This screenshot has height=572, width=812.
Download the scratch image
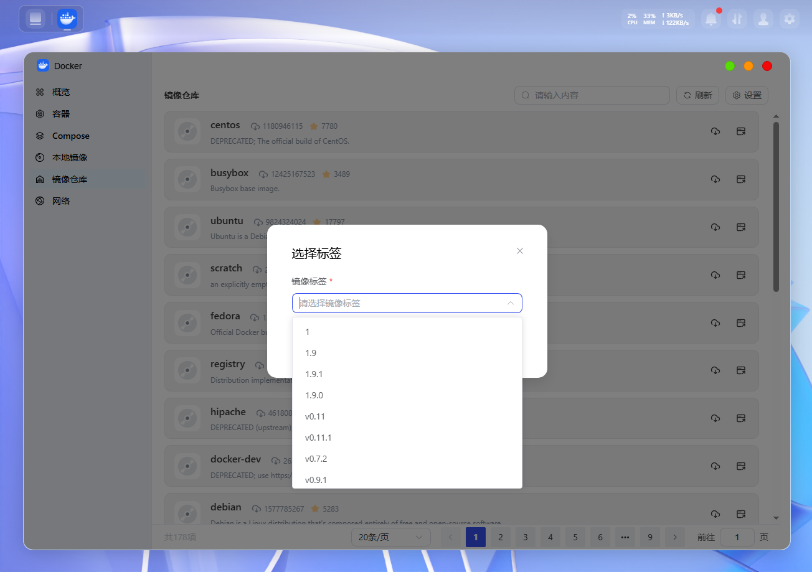coord(715,275)
